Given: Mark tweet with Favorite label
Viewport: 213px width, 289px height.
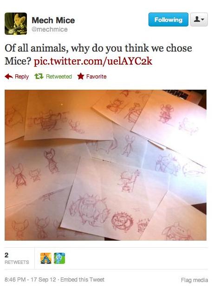Looking at the screenshot, I should click(x=96, y=76).
